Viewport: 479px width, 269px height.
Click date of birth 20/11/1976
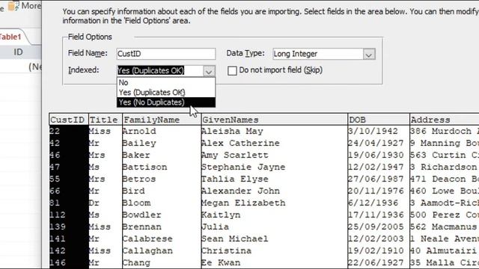pyautogui.click(x=376, y=191)
